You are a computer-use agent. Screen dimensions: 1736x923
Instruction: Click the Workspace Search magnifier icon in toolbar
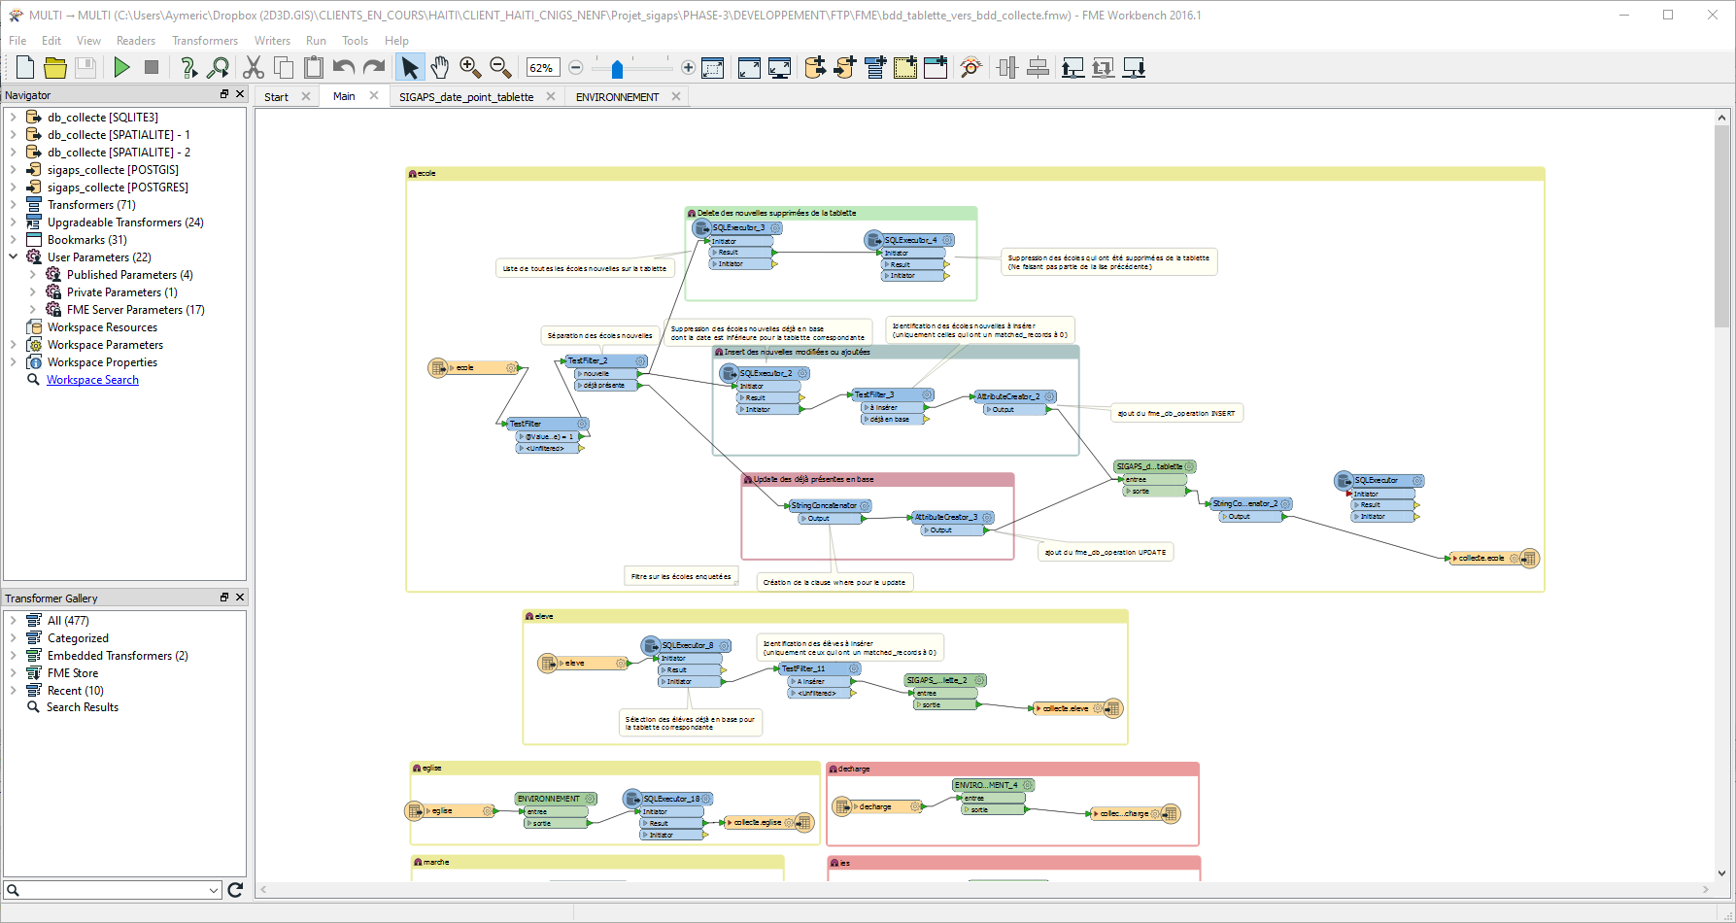click(219, 67)
